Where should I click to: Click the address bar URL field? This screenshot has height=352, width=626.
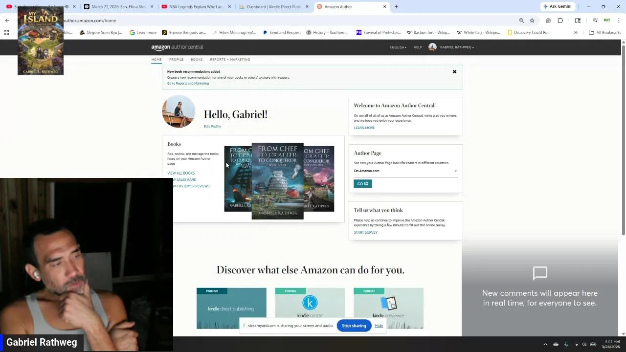[289, 21]
